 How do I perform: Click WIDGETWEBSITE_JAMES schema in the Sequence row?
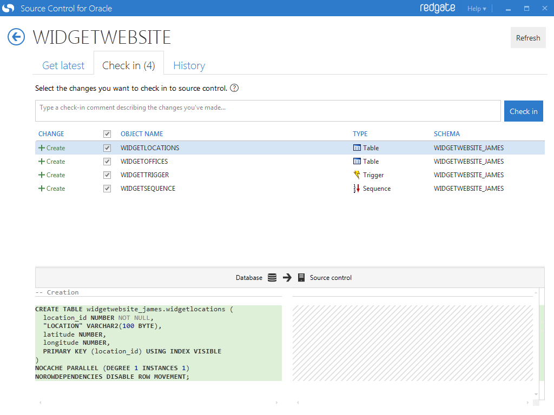(x=469, y=189)
